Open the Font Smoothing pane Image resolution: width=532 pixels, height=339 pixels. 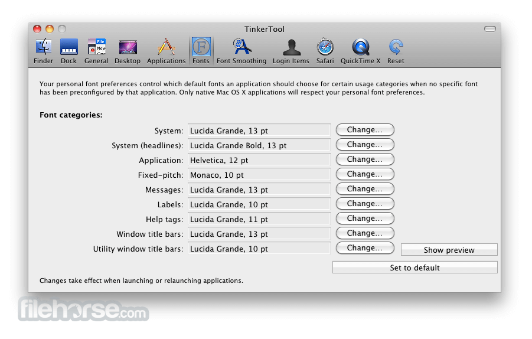[x=241, y=51]
